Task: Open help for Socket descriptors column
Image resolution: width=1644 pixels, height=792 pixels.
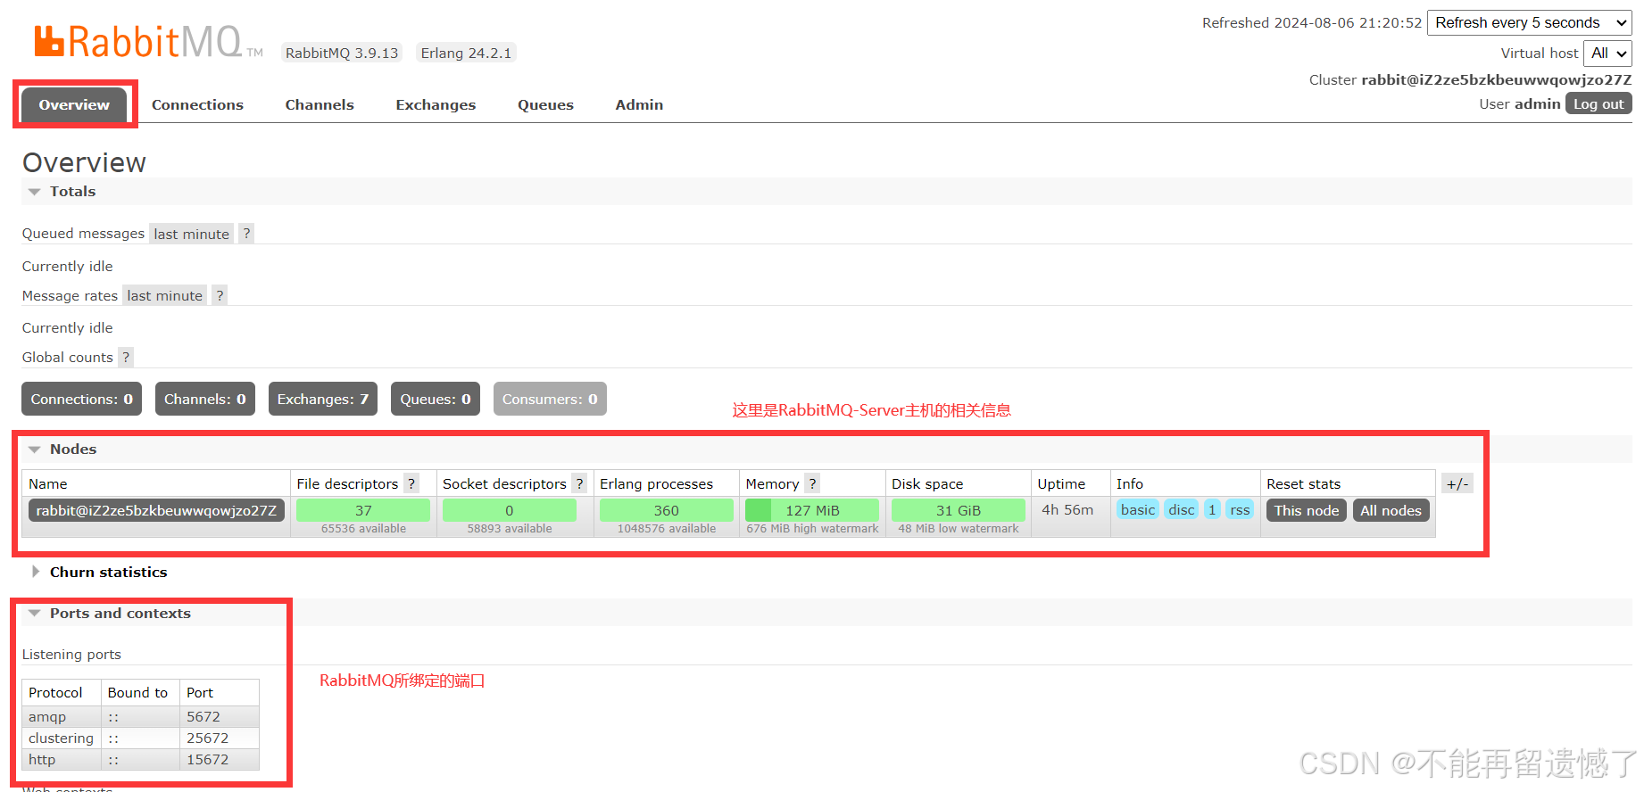Action: 579,483
